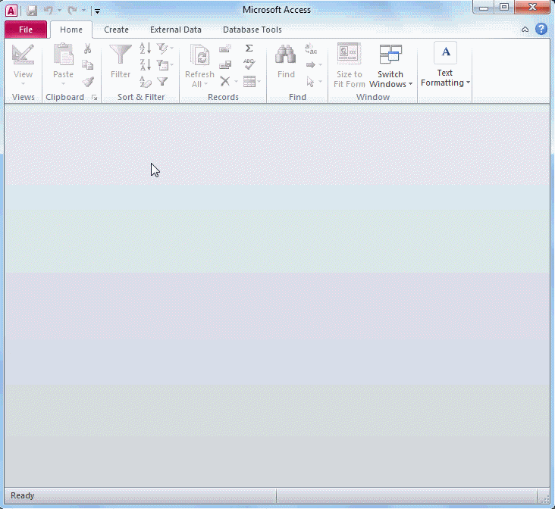The width and height of the screenshot is (555, 509).
Task: Sort Ascending A to Z
Action: pyautogui.click(x=145, y=48)
